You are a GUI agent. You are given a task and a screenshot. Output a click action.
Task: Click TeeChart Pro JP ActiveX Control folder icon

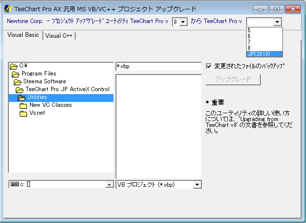pos(20,90)
